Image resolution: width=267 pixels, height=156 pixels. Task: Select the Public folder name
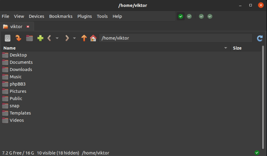16,98
